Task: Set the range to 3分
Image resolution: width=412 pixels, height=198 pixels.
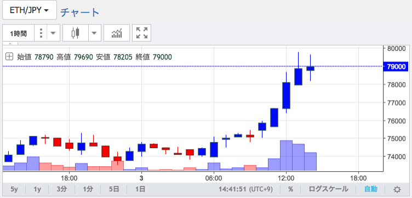Action: click(62, 189)
